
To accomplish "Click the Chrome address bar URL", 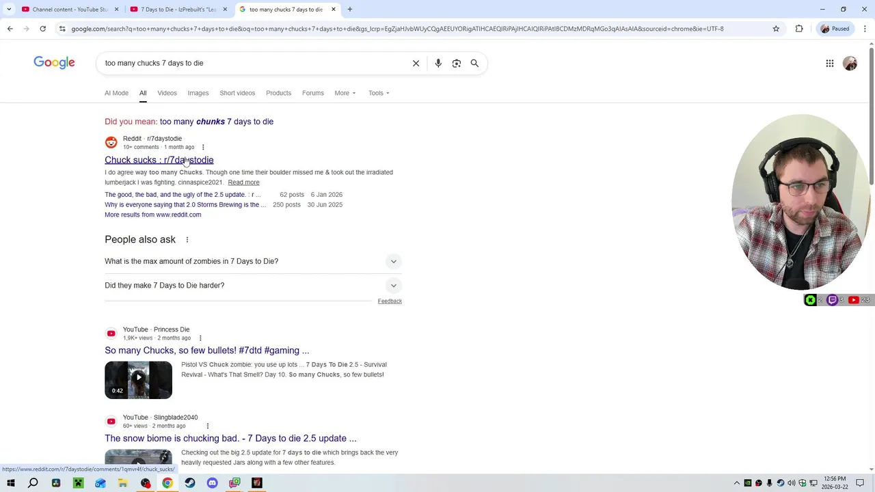I will coord(397,29).
